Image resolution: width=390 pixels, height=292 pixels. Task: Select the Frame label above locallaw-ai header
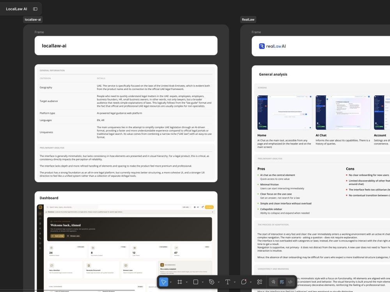(x=39, y=32)
